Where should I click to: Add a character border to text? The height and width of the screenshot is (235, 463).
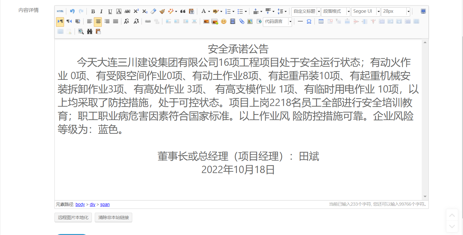(119, 11)
